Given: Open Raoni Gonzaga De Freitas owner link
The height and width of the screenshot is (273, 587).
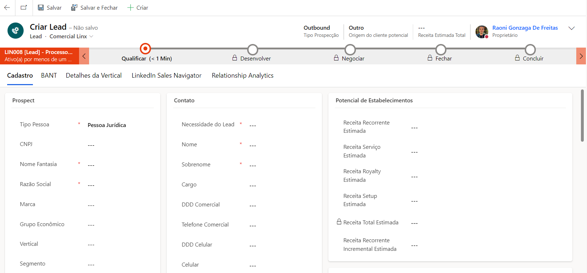Looking at the screenshot, I should [525, 28].
